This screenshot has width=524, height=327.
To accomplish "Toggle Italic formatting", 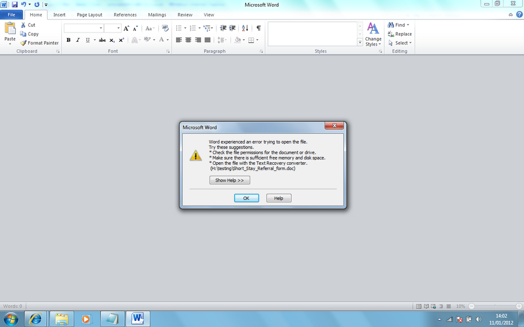I will 78,40.
